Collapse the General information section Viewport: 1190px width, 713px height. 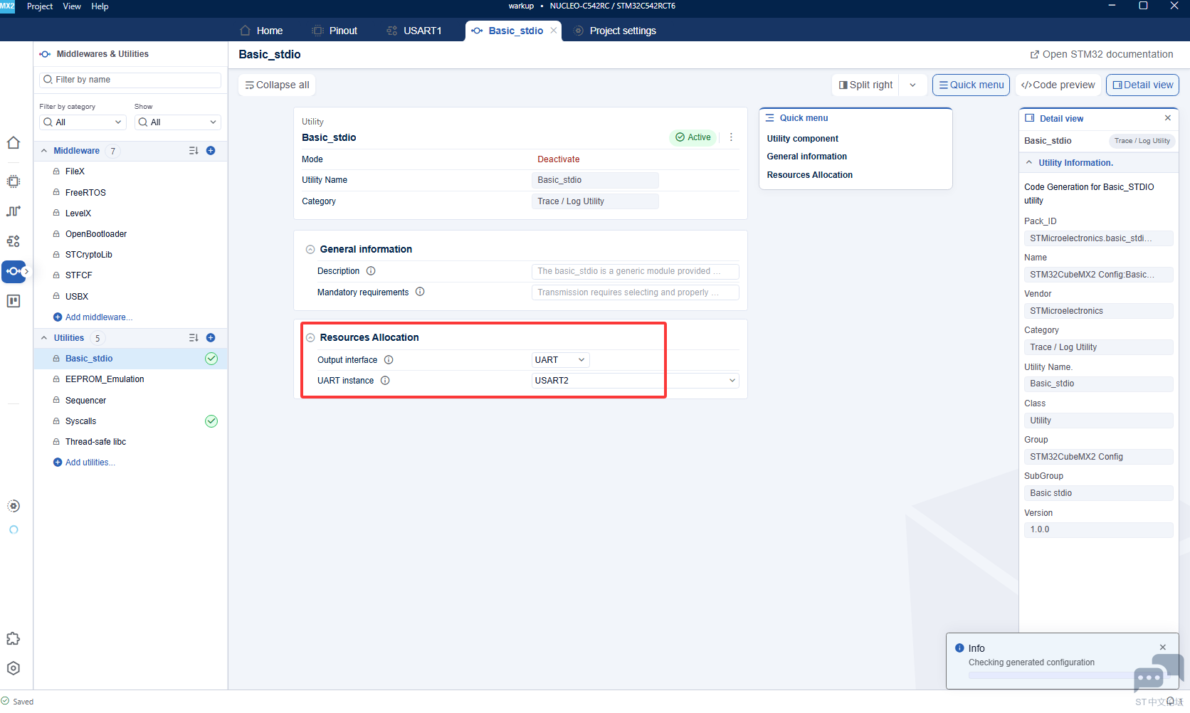click(310, 250)
